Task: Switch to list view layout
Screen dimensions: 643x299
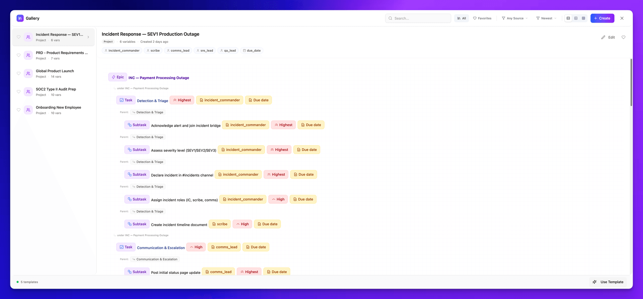Action: (568, 18)
